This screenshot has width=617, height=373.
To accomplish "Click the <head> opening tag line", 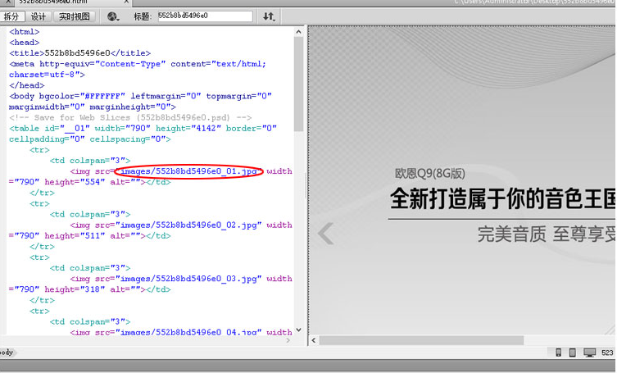I will (25, 43).
